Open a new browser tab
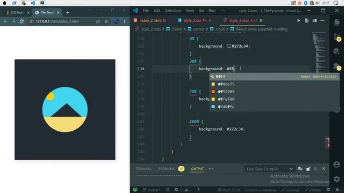Viewport: 344px width, 193px height. (x=68, y=13)
